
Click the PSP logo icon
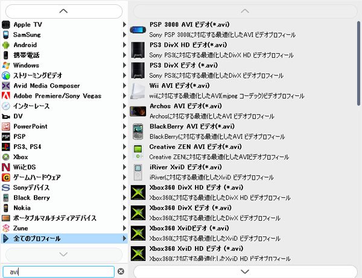coord(6,136)
